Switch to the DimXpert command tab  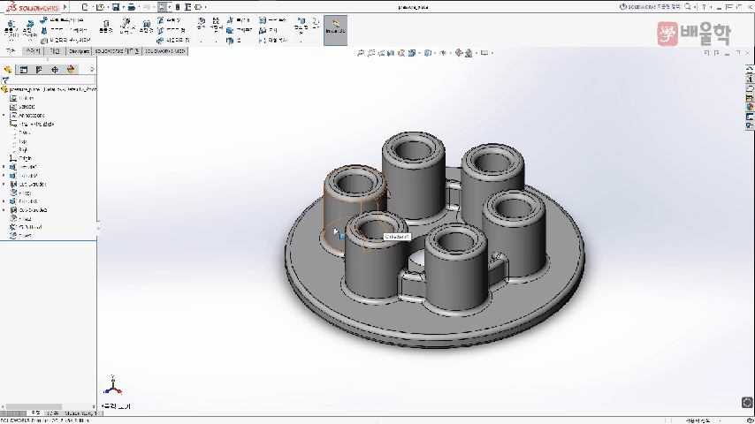coord(79,51)
